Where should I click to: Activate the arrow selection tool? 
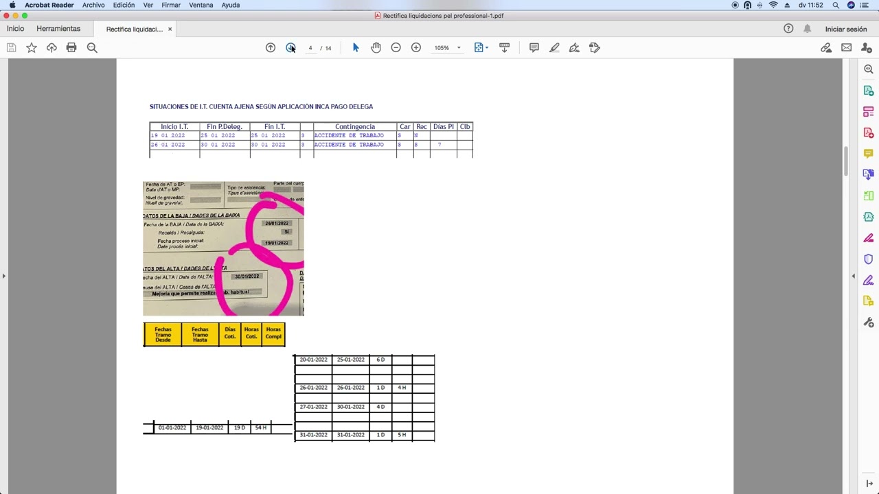356,47
